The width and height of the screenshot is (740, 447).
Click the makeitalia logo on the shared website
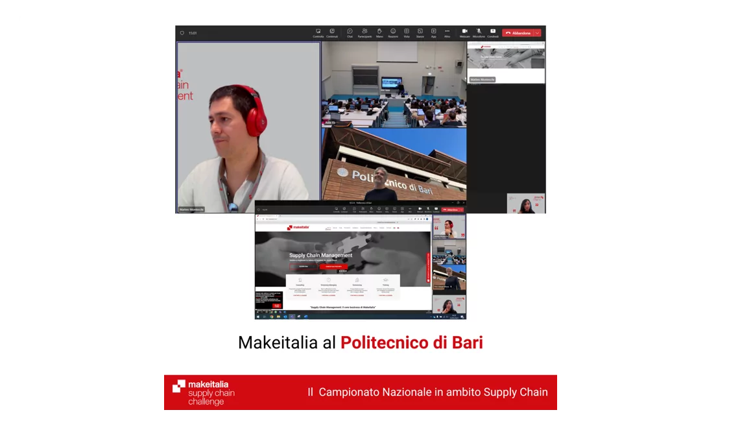click(x=298, y=228)
